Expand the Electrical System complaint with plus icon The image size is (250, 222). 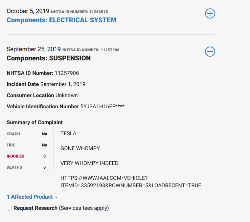(210, 14)
